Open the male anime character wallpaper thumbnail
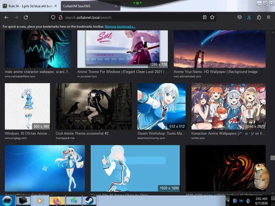Image resolution: width=275 pixels, height=206 pixels. tap(38, 49)
